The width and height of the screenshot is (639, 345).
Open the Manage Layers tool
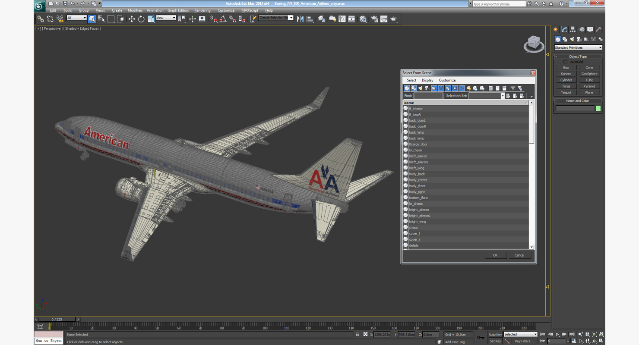point(321,19)
